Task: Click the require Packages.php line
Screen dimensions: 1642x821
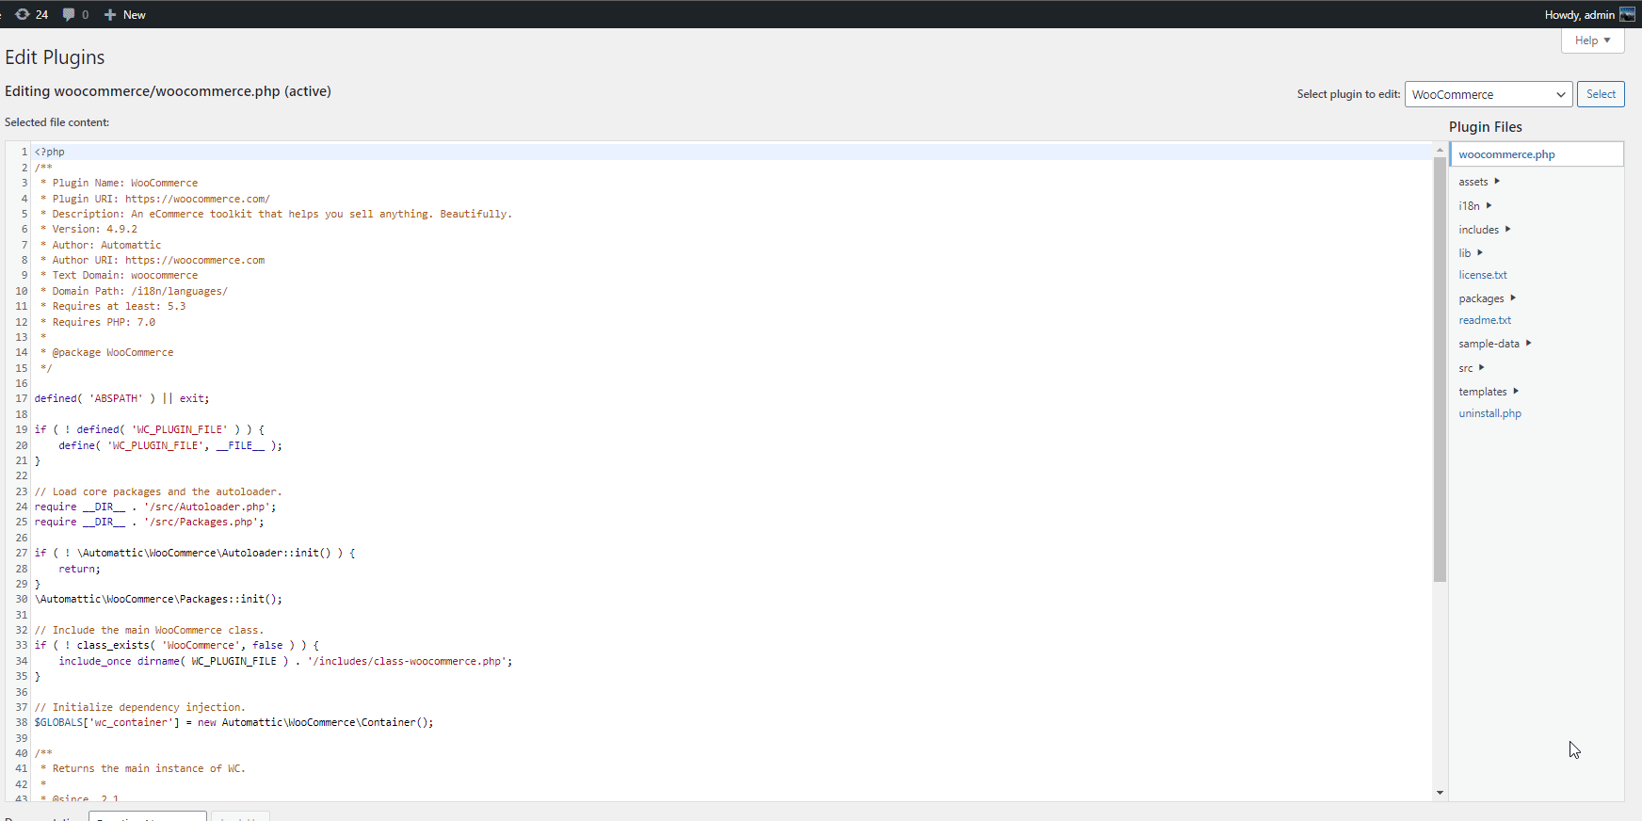Action: coord(150,522)
